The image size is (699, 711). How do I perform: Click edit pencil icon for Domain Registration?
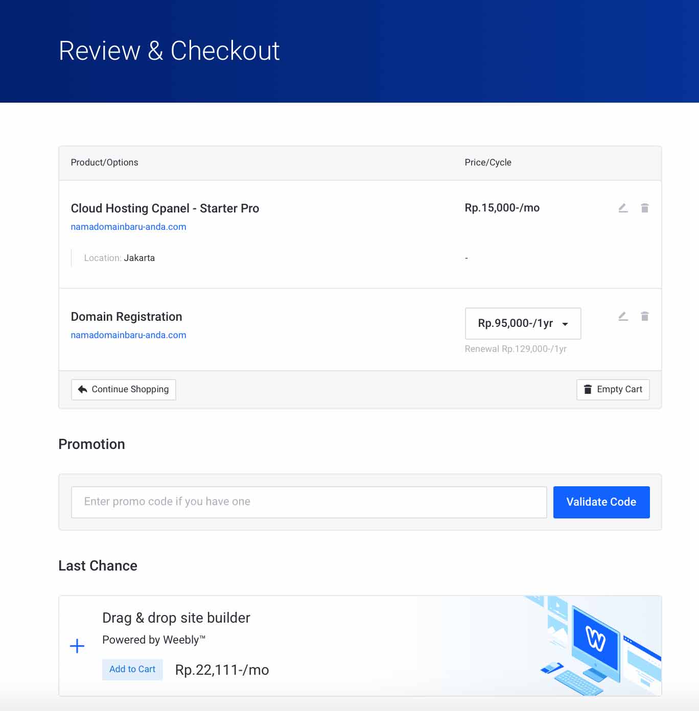623,316
